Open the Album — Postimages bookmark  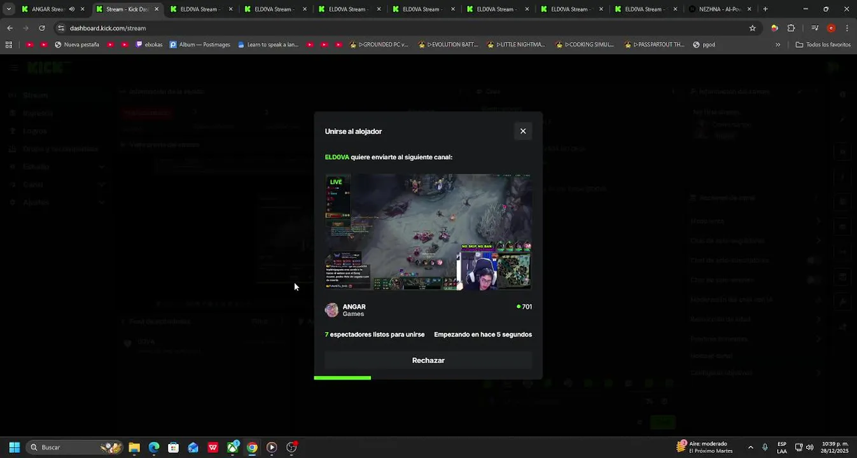pyautogui.click(x=200, y=45)
